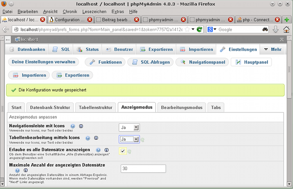The image size is (293, 189).
Task: Click info icon for Maximale Anzahl der Datensätze
Action: pyautogui.click(x=25, y=170)
